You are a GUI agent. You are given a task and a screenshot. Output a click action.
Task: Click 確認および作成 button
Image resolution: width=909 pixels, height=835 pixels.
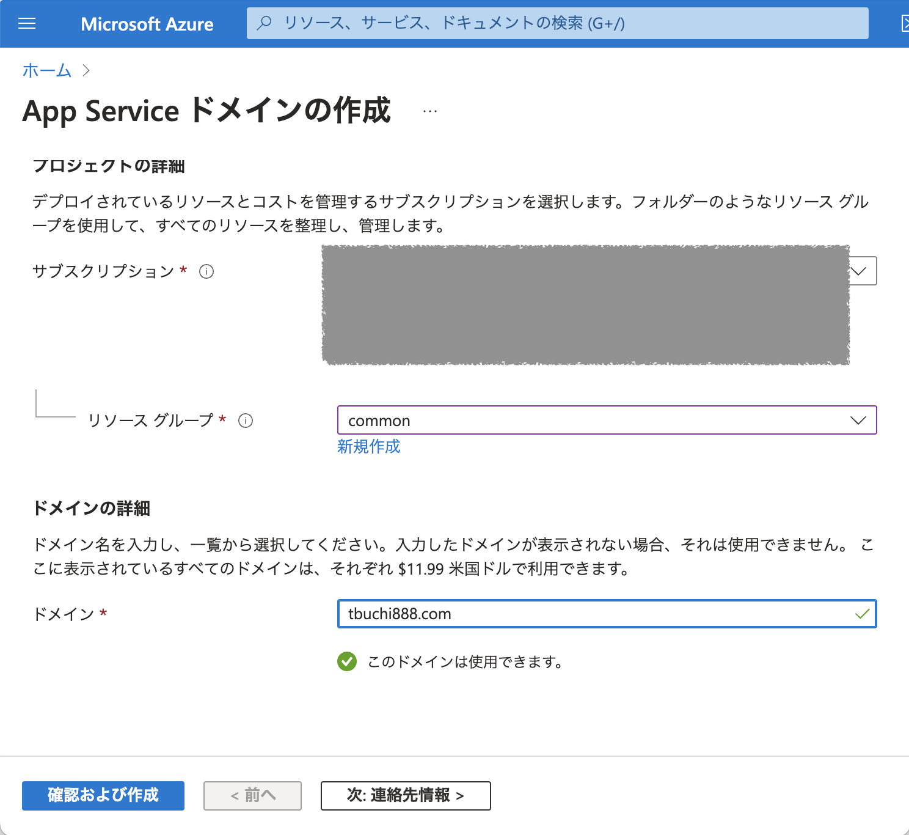[x=103, y=796]
